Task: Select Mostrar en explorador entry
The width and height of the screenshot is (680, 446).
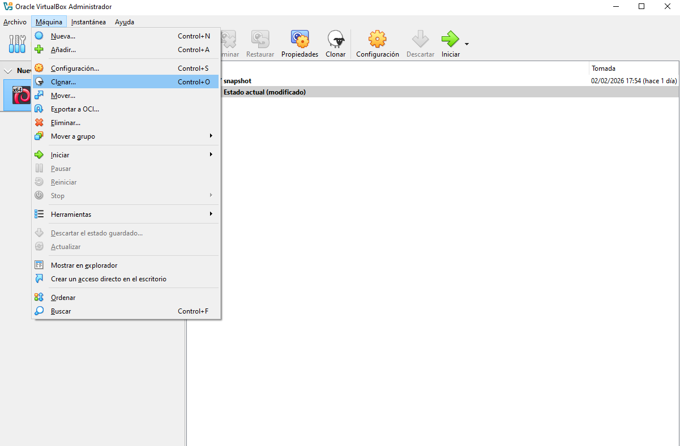Action: point(126,265)
